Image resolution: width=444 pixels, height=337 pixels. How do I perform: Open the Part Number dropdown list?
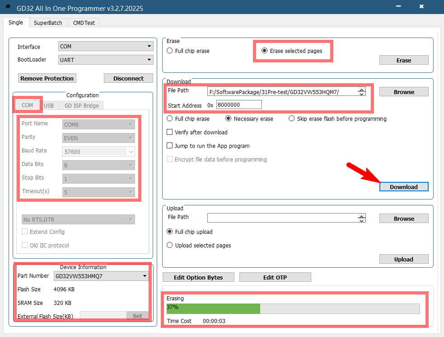tap(101, 276)
